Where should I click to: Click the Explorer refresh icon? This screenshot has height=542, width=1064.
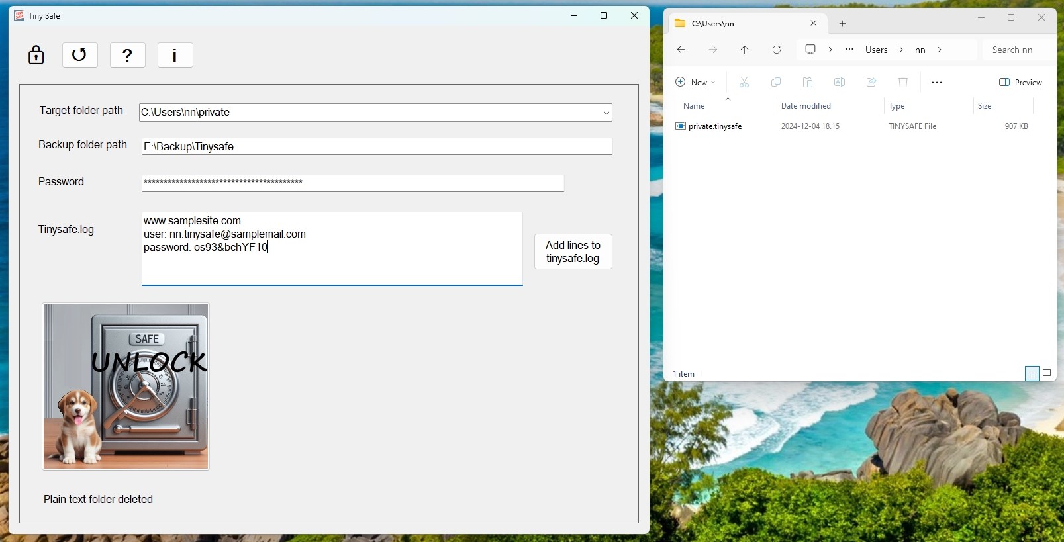pyautogui.click(x=777, y=50)
